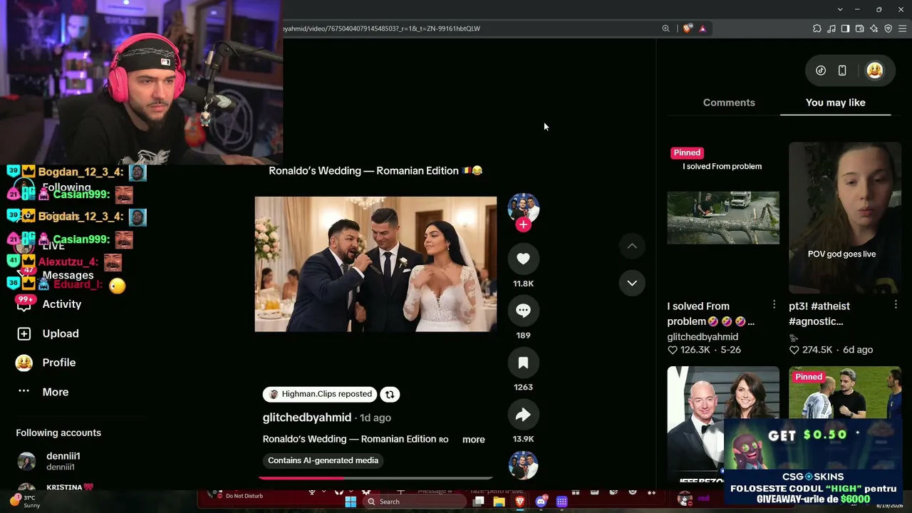Open the Windows Start button
Screen dimensions: 912x513
[x=350, y=502]
